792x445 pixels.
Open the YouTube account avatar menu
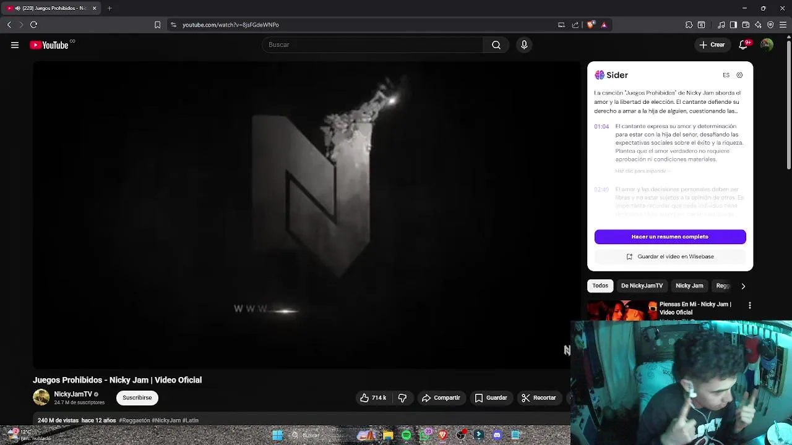pyautogui.click(x=767, y=44)
